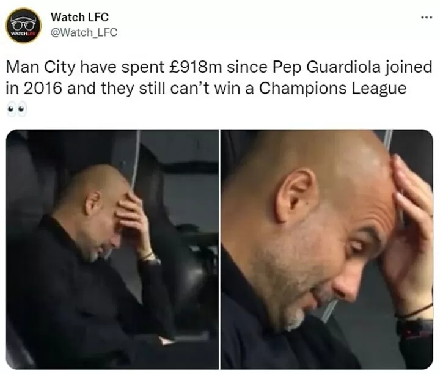Click the words Man City in the tweet
The width and height of the screenshot is (440, 374).
click(41, 68)
